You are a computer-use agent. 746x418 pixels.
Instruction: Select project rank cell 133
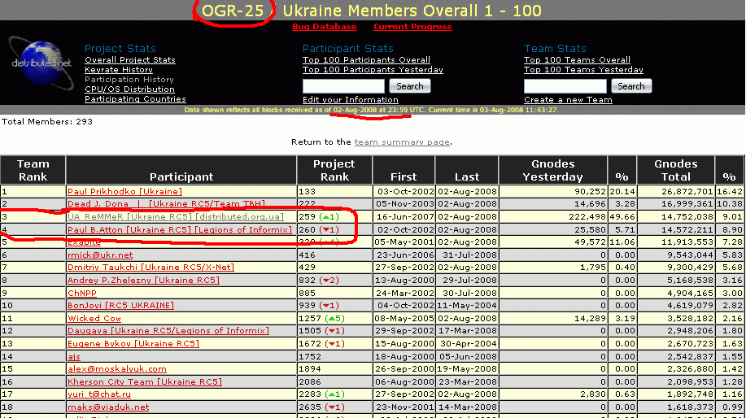point(334,192)
